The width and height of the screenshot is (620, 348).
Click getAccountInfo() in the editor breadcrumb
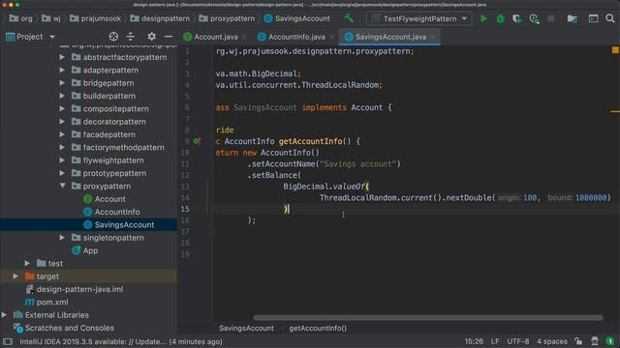click(318, 329)
